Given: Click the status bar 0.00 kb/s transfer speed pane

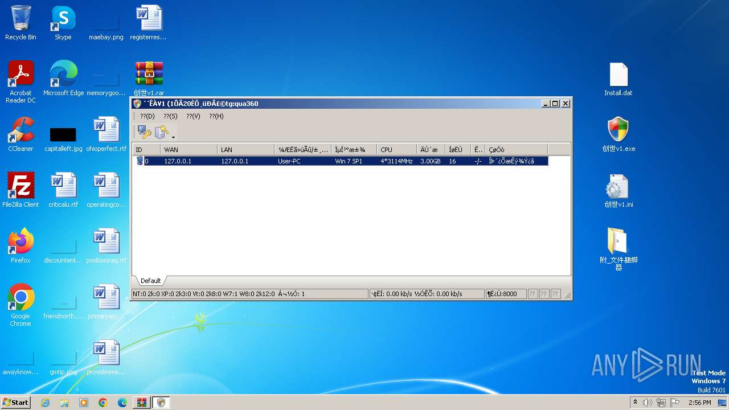Looking at the screenshot, I should pos(426,294).
